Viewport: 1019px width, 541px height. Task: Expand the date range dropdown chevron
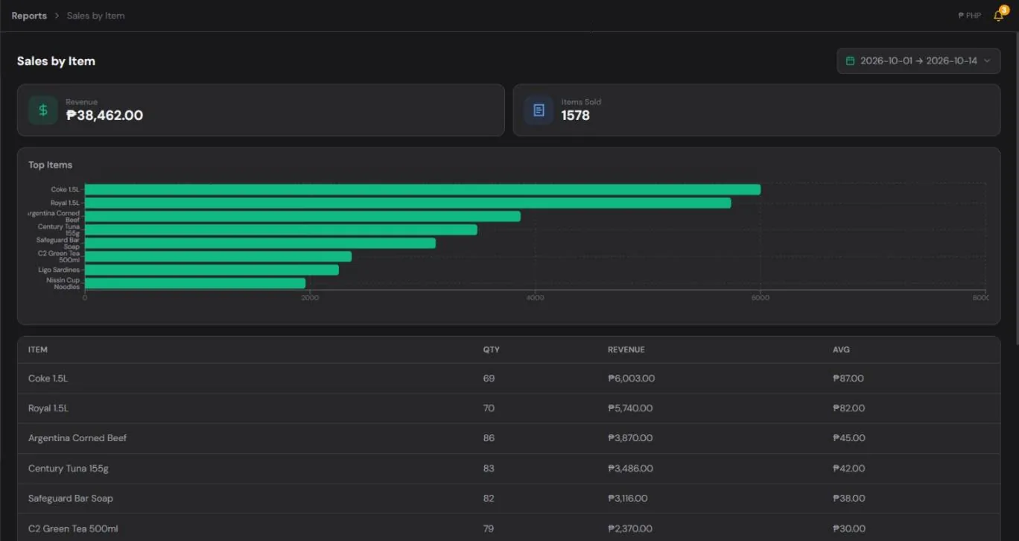point(988,61)
